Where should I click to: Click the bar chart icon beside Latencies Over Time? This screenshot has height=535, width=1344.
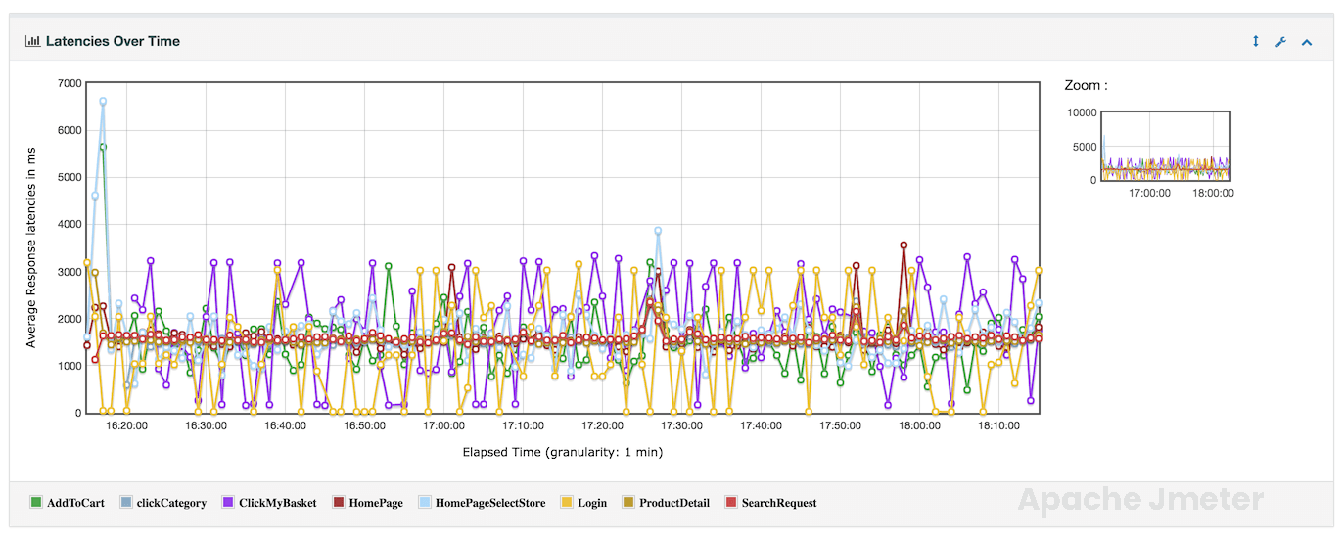coord(32,42)
